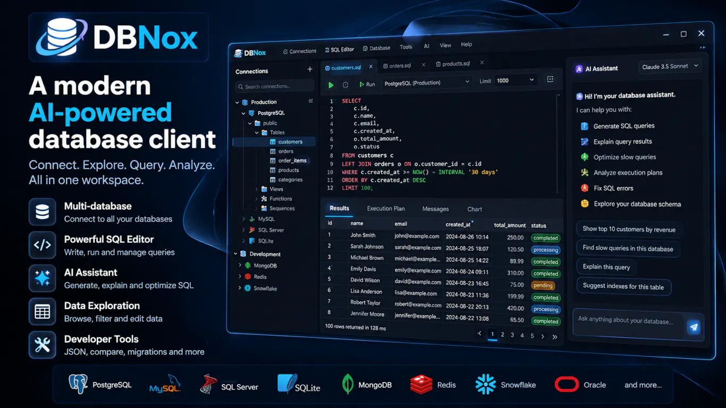Open the Claude 3.5 Sonnet model dropdown
726x408 pixels.
(x=670, y=66)
